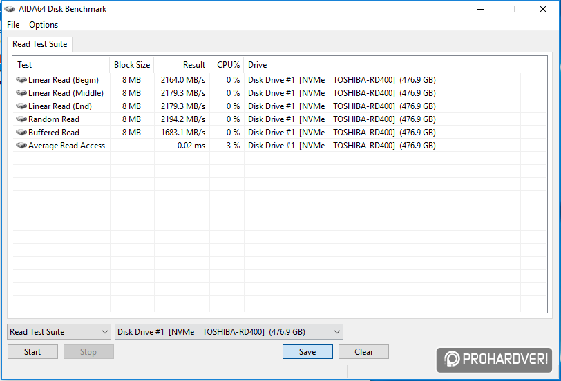This screenshot has width=561, height=381.
Task: Click the 2164.0 MB/s result value
Action: tap(183, 80)
